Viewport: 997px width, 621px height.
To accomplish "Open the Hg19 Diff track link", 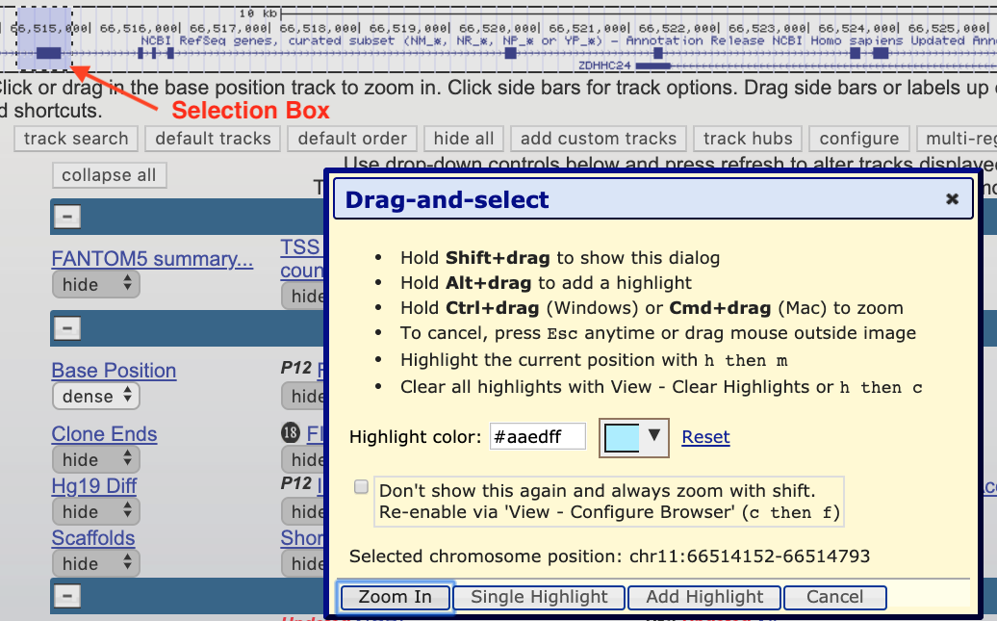I will tap(93, 486).
